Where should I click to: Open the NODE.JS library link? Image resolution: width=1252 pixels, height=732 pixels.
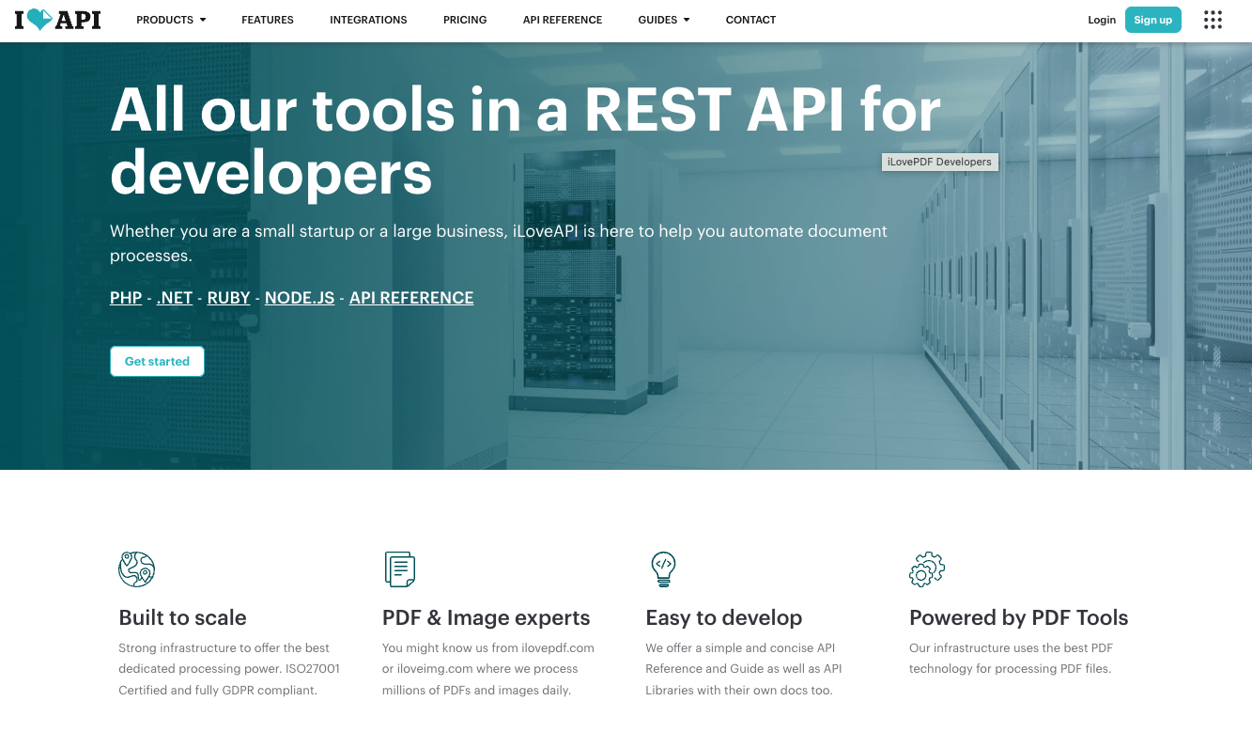click(x=300, y=298)
